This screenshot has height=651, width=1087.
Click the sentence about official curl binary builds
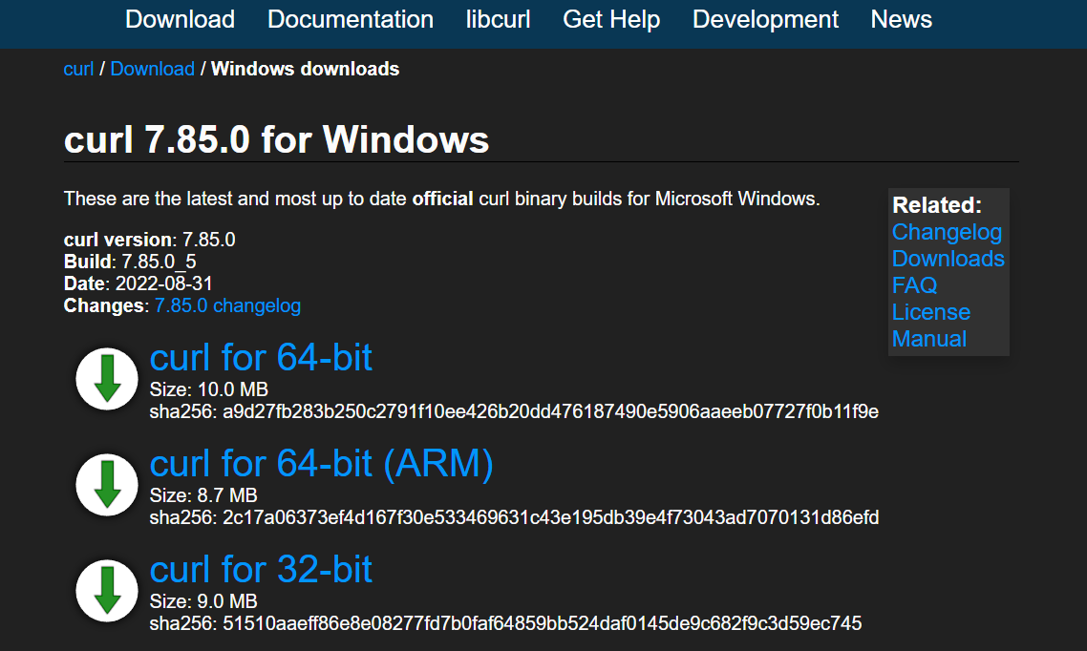click(x=441, y=199)
